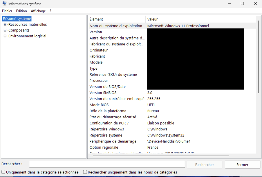
Task: Click the value 255.255
Action: click(x=154, y=99)
